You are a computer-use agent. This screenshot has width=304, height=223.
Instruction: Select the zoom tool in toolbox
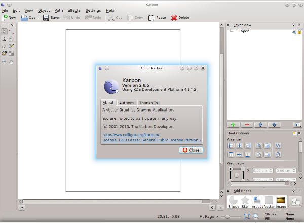4,62
